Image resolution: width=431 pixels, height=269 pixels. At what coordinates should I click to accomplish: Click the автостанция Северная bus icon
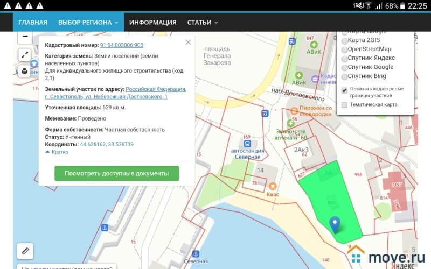coord(247,144)
